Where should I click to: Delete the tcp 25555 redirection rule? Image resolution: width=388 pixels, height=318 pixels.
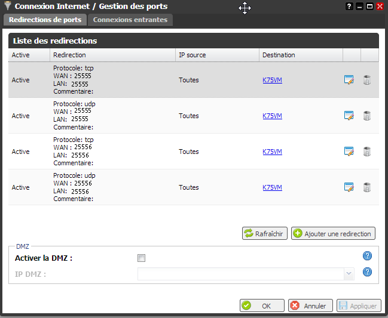[x=367, y=80]
